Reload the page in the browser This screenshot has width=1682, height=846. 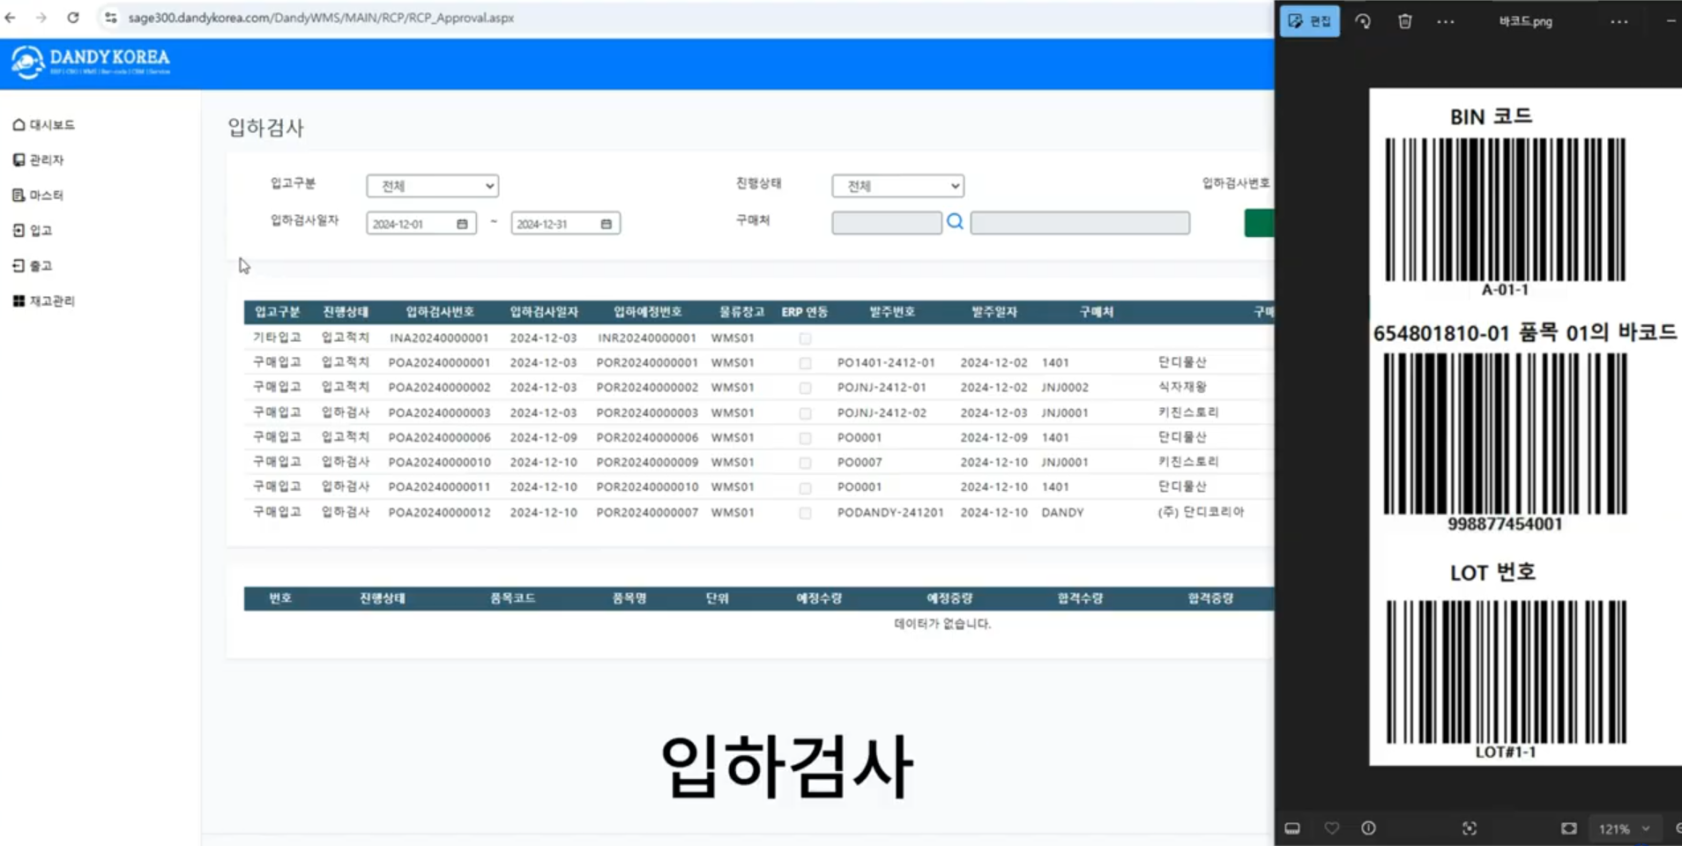[x=73, y=18]
